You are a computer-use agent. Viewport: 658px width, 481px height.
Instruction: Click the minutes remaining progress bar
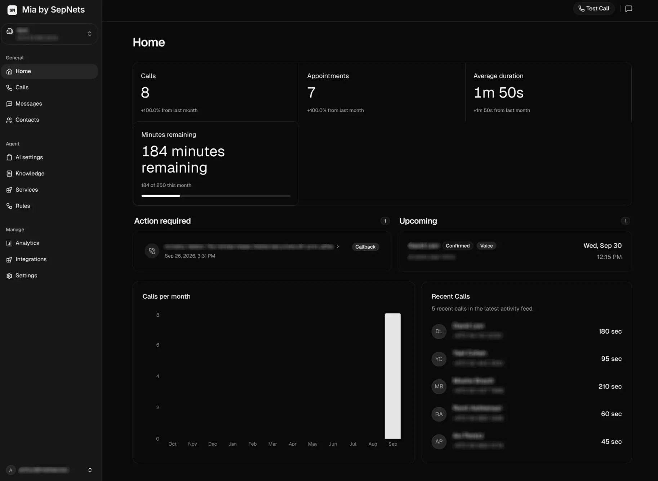pos(216,196)
